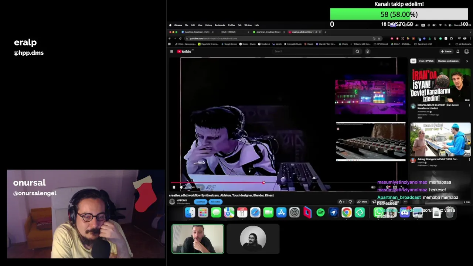
Task: Open options for Asking Strangers to Paint video
Action: pos(469,160)
